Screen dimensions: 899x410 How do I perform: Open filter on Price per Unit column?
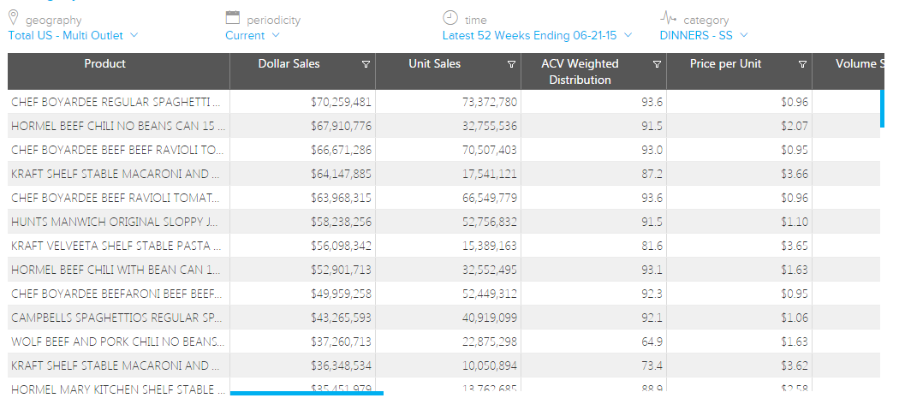pyautogui.click(x=802, y=64)
